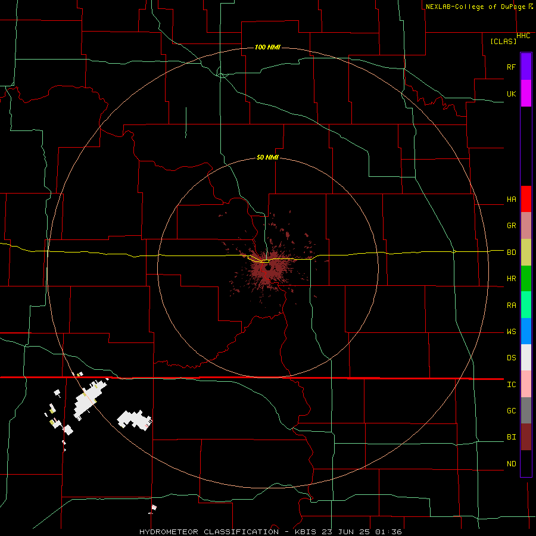536x536 pixels.
Task: Click the 23 JUN 25 date
Action: click(346, 532)
